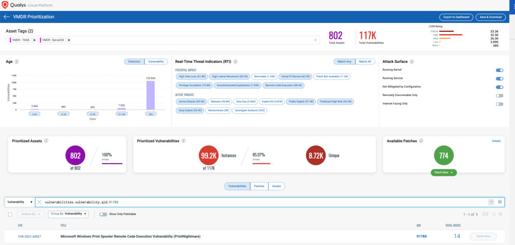
Task: Toggle the Patch Not Available indicator
Action: [x=332, y=76]
